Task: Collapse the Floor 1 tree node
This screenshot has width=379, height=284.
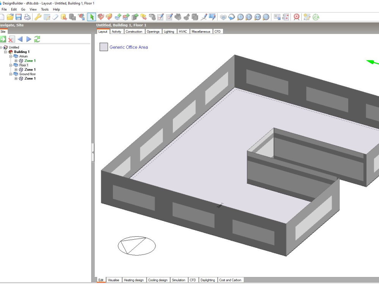Action: point(11,65)
